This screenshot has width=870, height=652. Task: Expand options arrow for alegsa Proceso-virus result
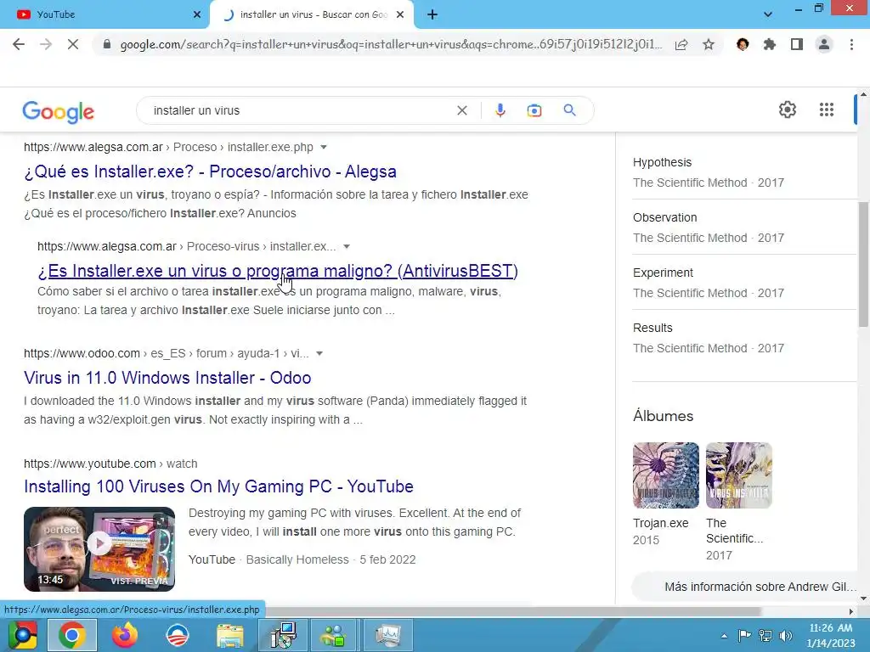click(x=347, y=246)
